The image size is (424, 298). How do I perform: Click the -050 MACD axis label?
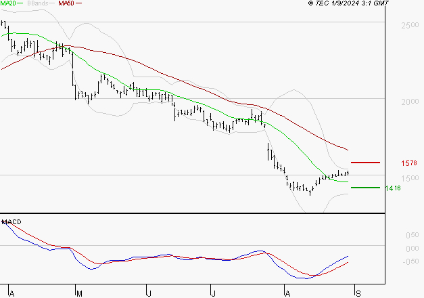click(410, 261)
